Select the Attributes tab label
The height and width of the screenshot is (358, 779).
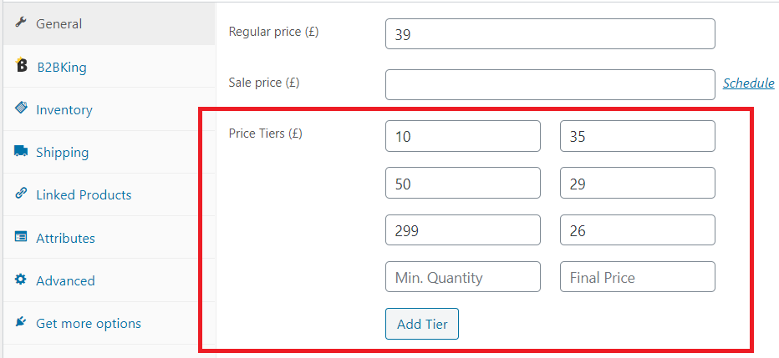(x=65, y=238)
